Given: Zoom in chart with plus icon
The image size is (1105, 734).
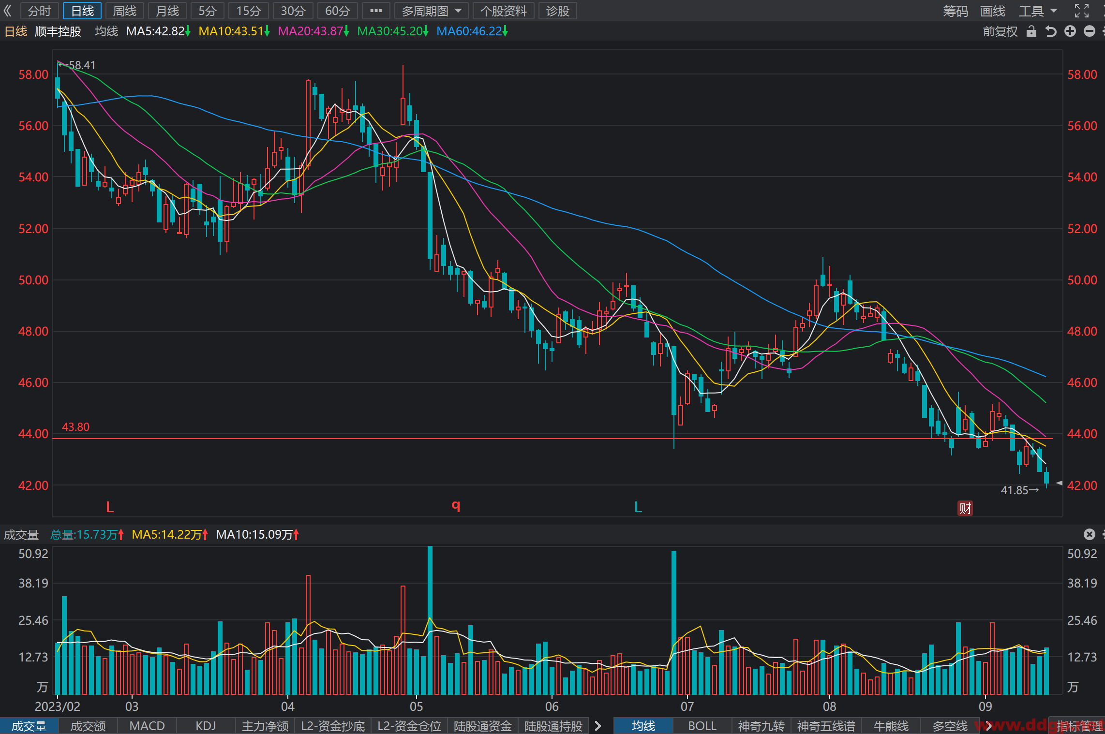Looking at the screenshot, I should click(x=1070, y=31).
